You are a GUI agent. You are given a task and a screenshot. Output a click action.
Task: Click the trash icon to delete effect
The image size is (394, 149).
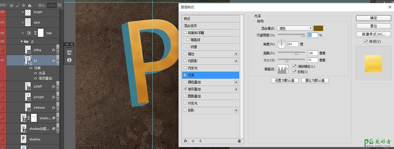[x=239, y=141]
